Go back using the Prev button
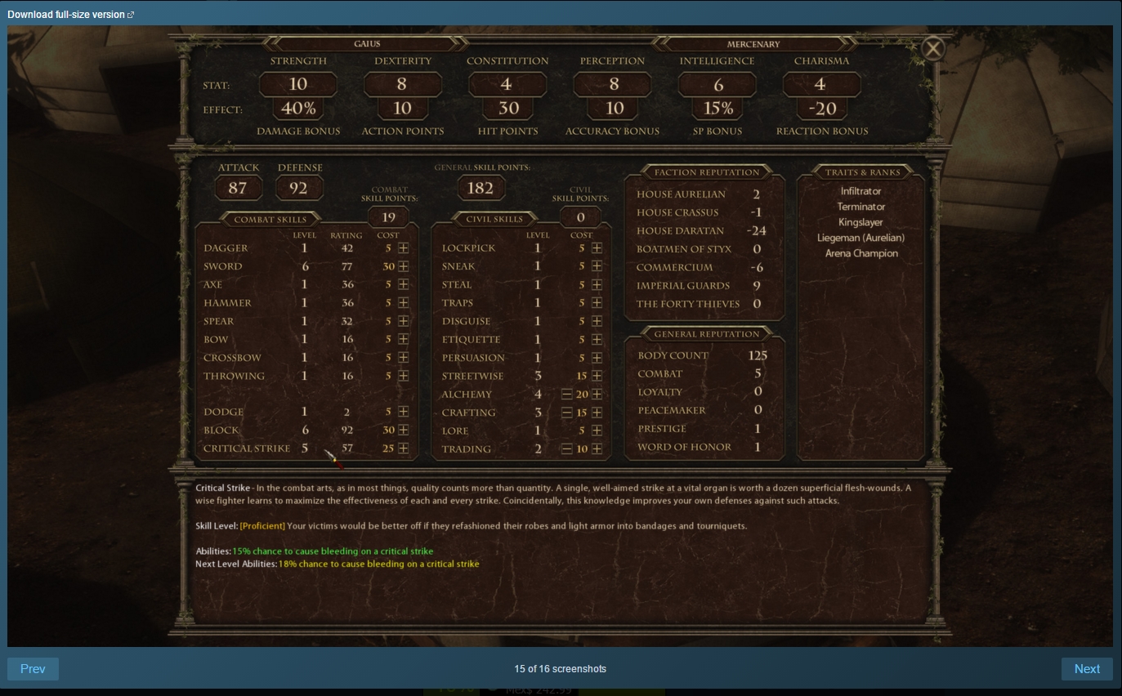Image resolution: width=1122 pixels, height=696 pixels. coord(33,668)
